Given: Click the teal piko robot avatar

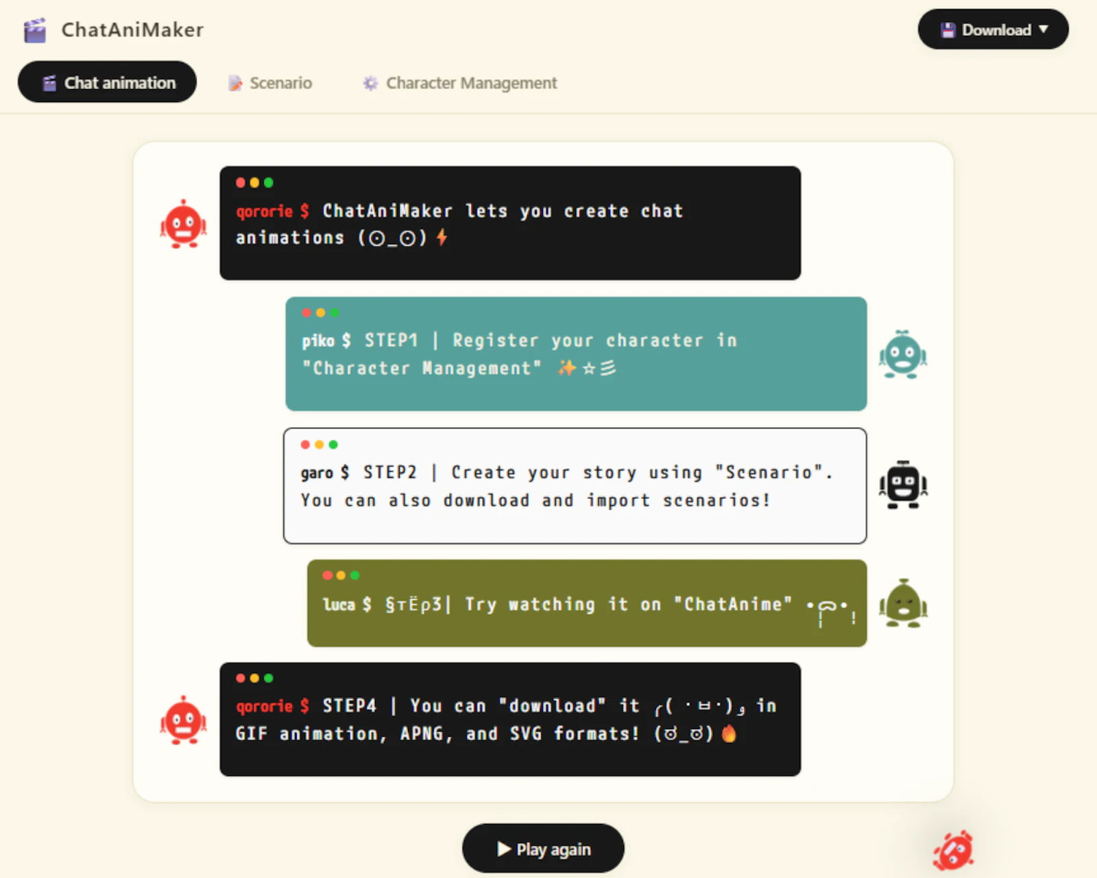Looking at the screenshot, I should [x=903, y=354].
